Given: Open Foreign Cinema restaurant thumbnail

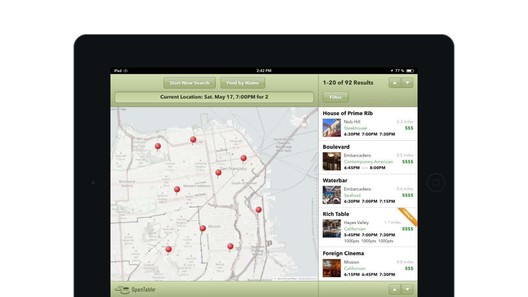Looking at the screenshot, I should tap(332, 268).
